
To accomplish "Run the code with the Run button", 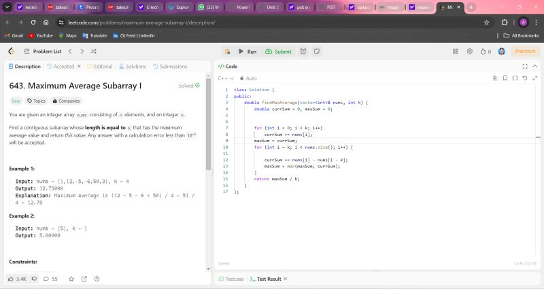I will click(x=247, y=51).
